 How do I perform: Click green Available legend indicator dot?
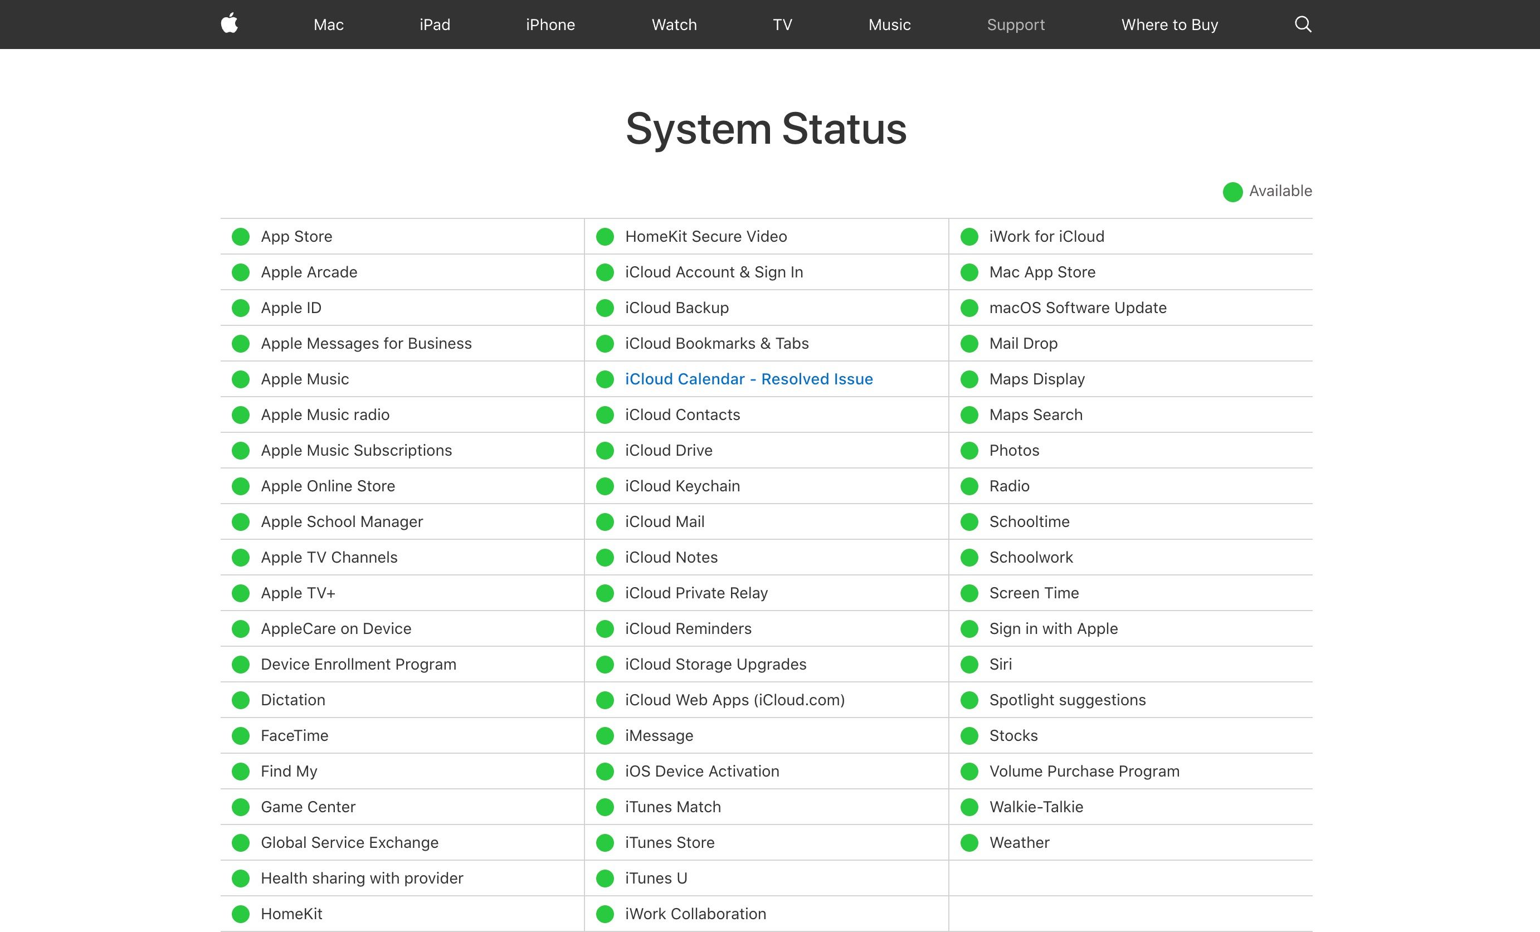pyautogui.click(x=1232, y=192)
